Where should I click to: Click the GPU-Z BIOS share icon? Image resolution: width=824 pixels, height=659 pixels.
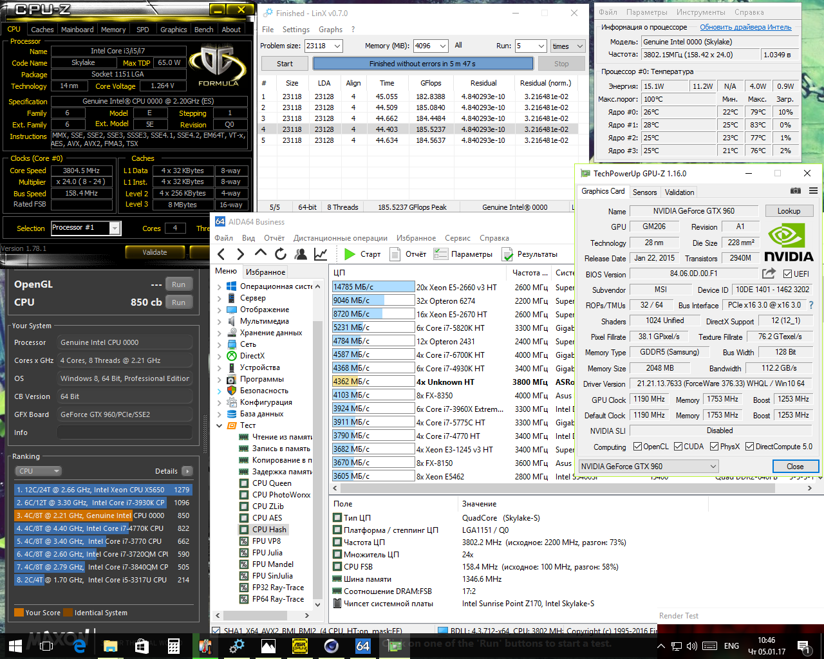[x=769, y=274]
